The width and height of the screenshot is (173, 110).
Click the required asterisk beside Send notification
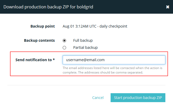pyautogui.click(x=54, y=60)
